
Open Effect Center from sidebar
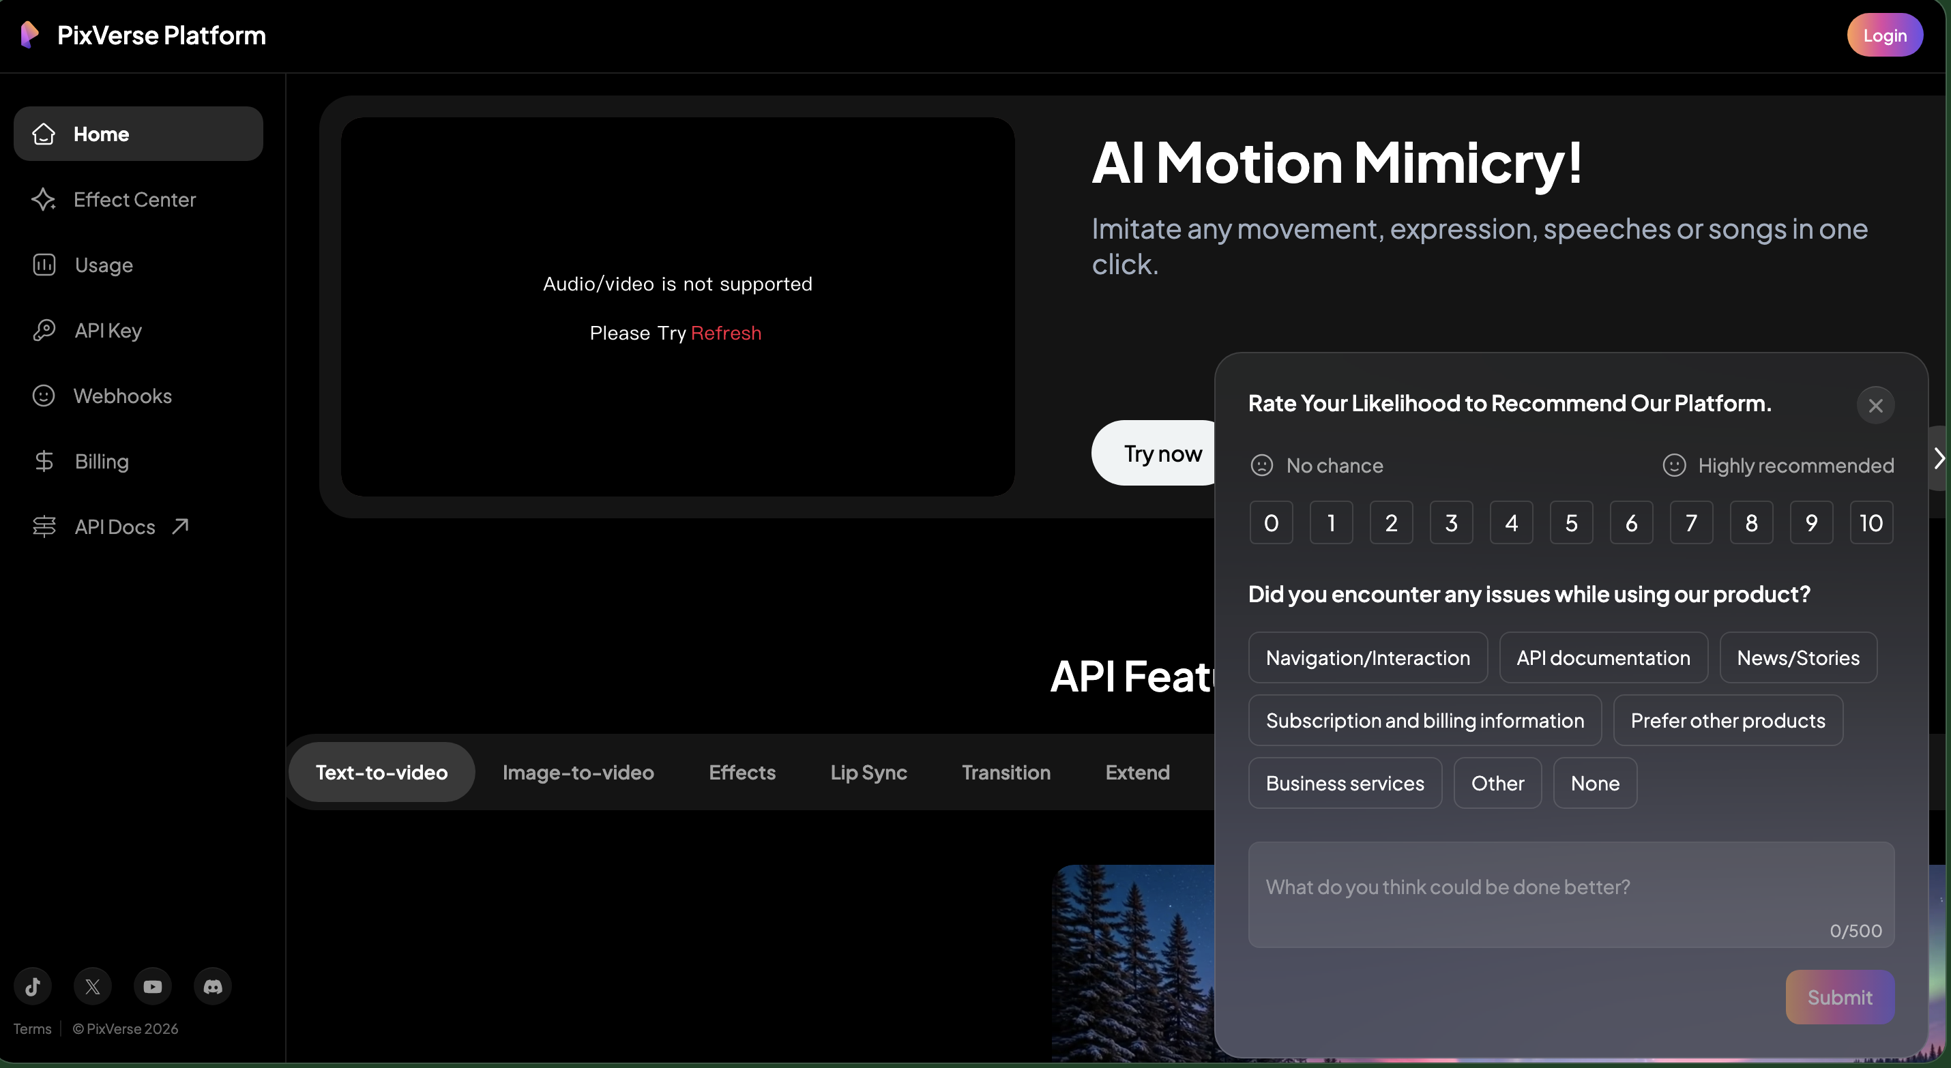134,199
